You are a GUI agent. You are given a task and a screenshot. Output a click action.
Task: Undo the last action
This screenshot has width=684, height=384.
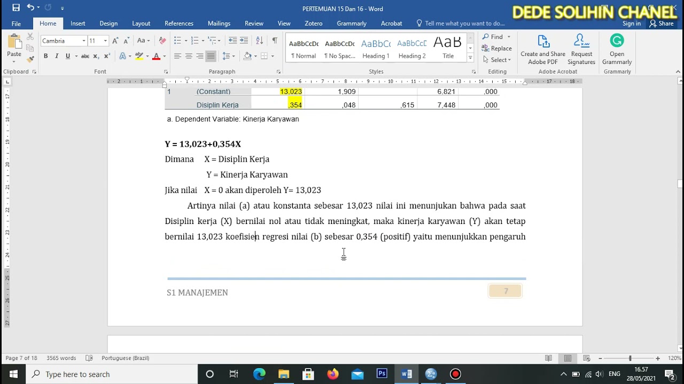point(30,8)
